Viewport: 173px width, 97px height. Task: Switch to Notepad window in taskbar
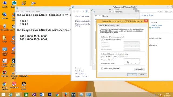click(81, 95)
